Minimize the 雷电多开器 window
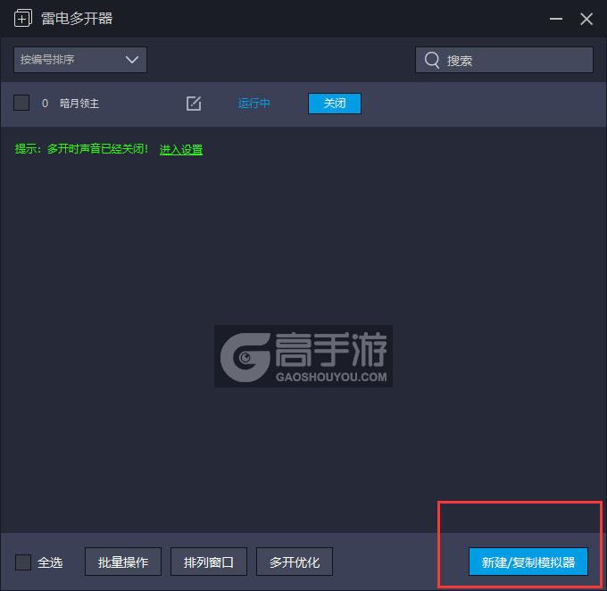Viewport: 607px width, 591px height. [x=556, y=19]
